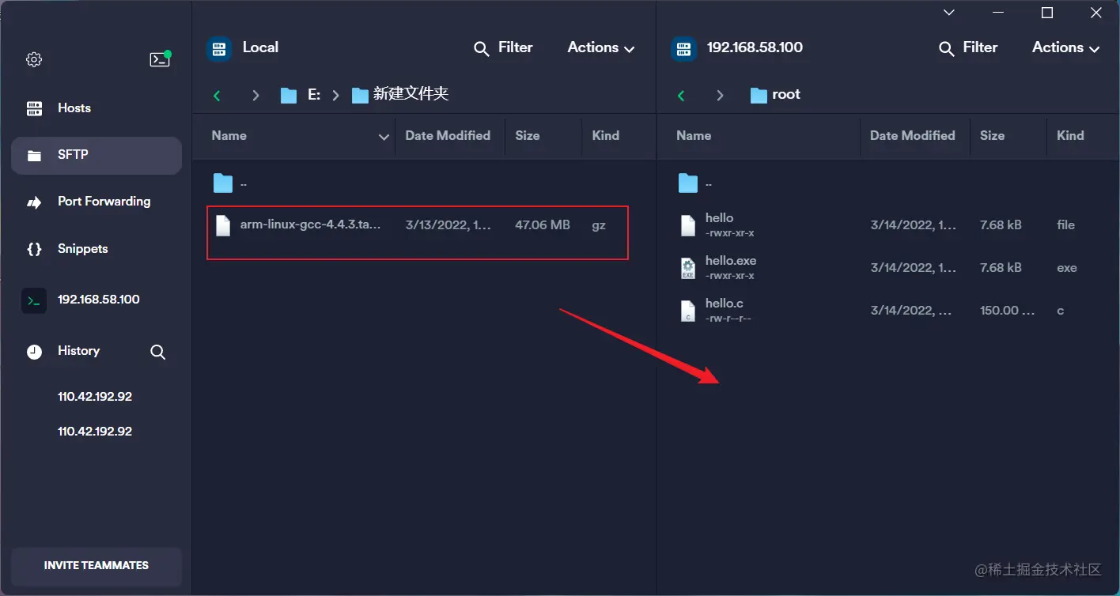
Task: Sort Local pane by Size
Action: 528,136
